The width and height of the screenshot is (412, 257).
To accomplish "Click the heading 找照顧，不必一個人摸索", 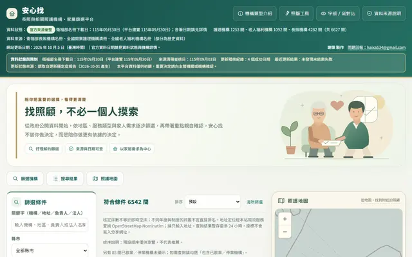I will [x=82, y=111].
